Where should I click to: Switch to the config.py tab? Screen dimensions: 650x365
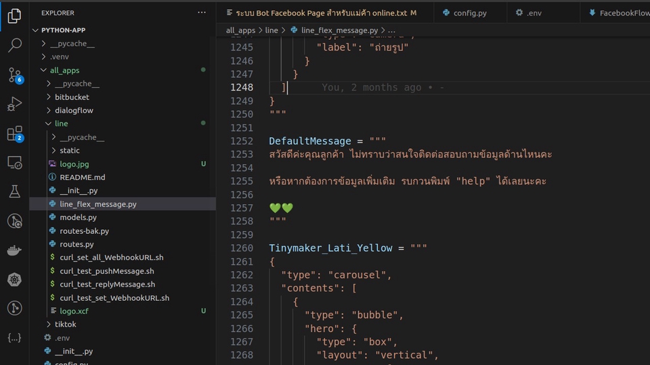[470, 13]
